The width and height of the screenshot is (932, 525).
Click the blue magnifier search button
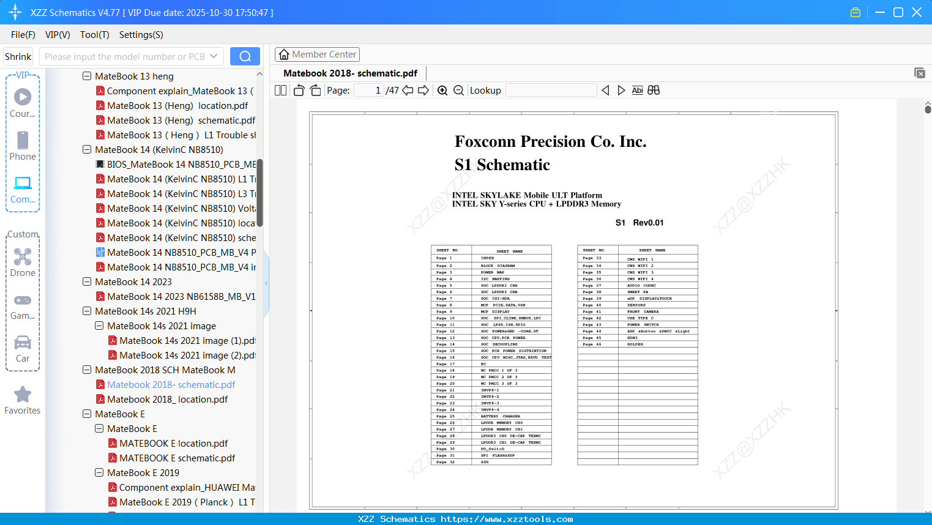(x=245, y=56)
